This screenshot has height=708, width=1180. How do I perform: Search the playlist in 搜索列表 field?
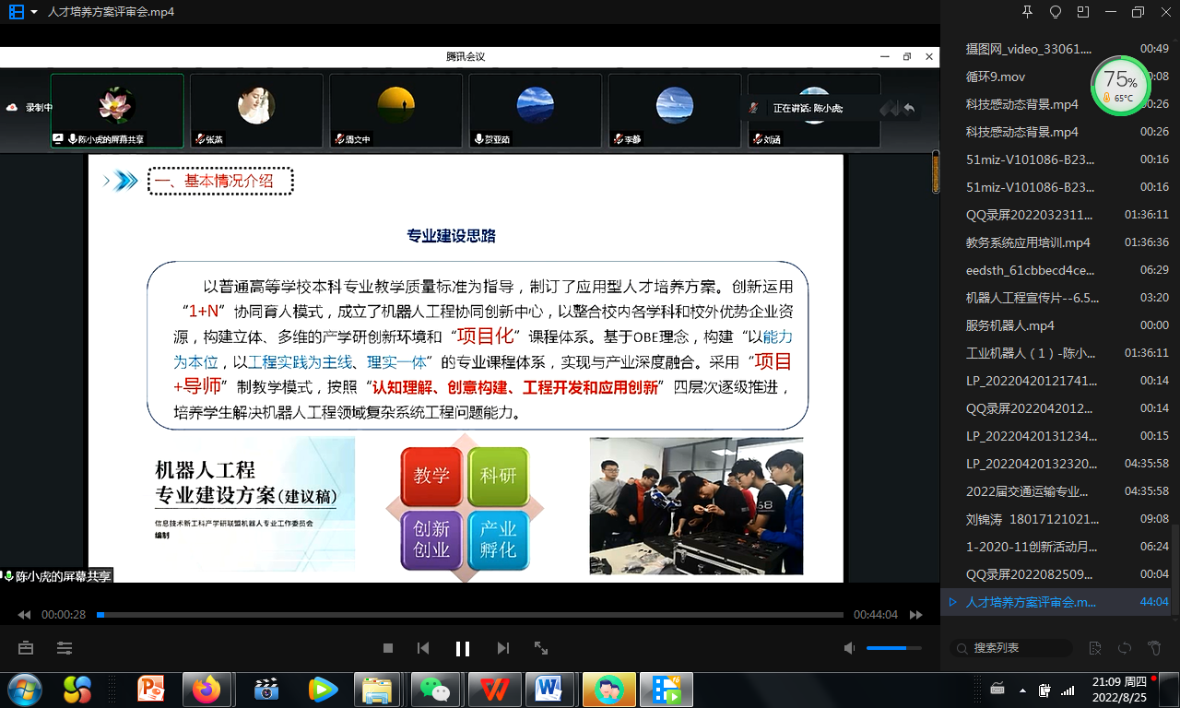pyautogui.click(x=1014, y=648)
